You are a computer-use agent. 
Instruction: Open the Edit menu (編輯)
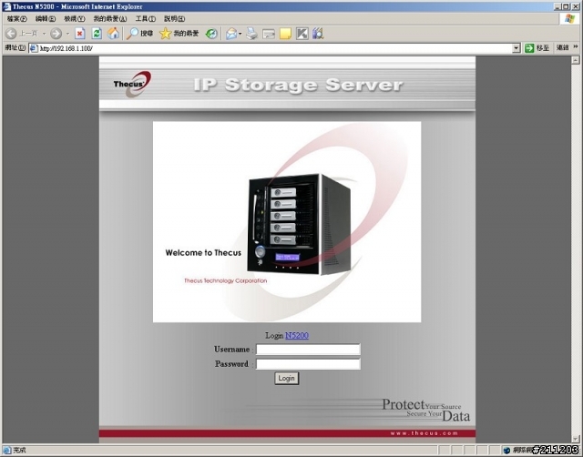click(x=46, y=18)
